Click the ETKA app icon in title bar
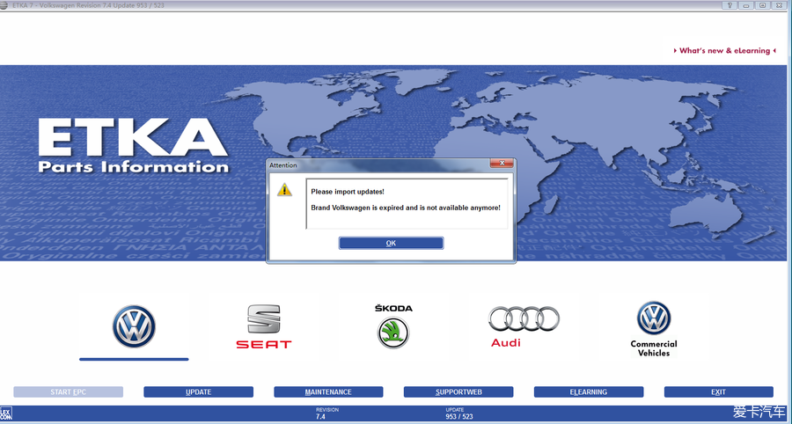The width and height of the screenshot is (792, 424). (4, 5)
